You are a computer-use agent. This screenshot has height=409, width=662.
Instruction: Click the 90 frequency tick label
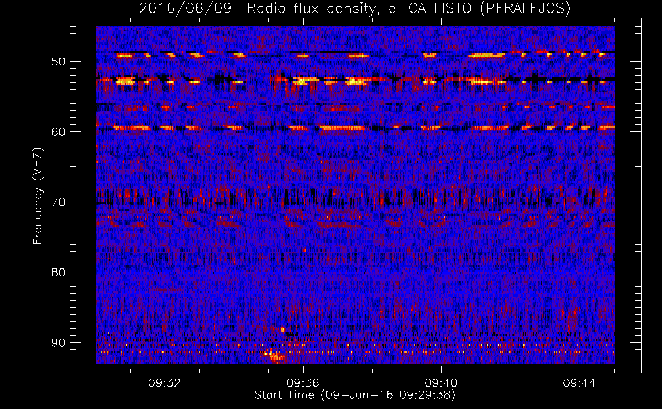click(59, 343)
